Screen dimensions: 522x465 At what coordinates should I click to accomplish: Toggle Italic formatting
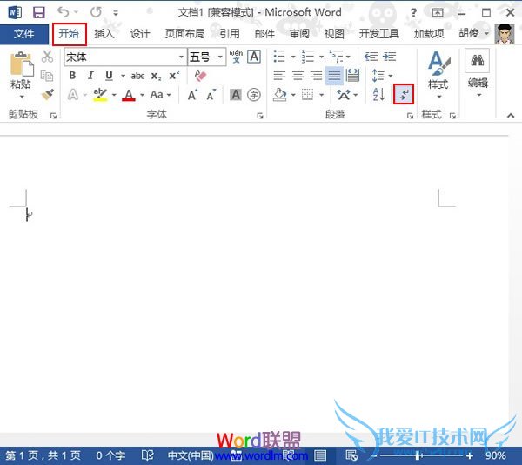(90, 76)
